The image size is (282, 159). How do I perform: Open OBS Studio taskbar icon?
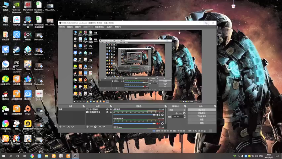pos(75,156)
